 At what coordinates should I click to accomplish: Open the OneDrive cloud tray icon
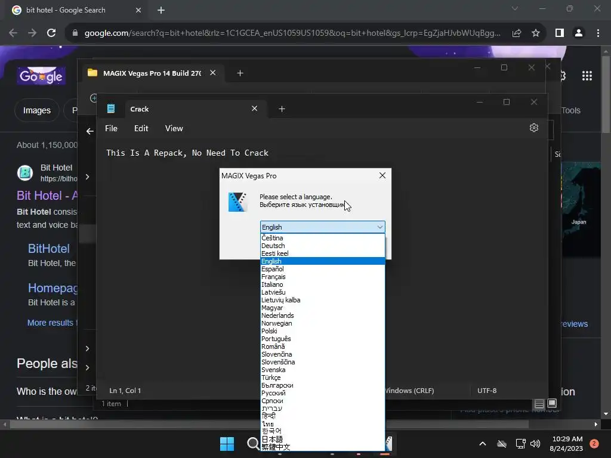click(x=502, y=444)
